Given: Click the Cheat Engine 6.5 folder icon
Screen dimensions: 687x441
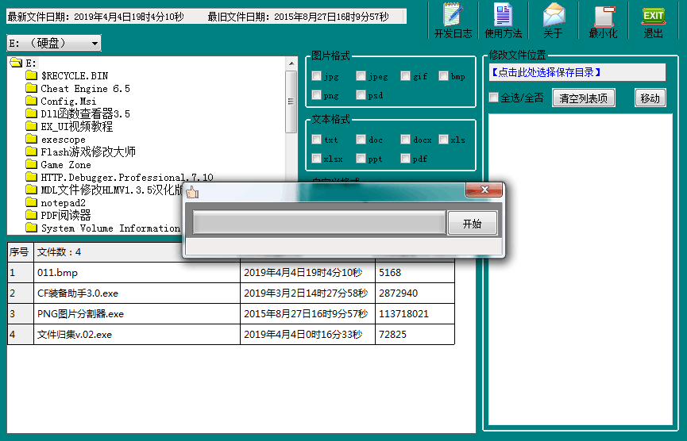Looking at the screenshot, I should tap(31, 88).
